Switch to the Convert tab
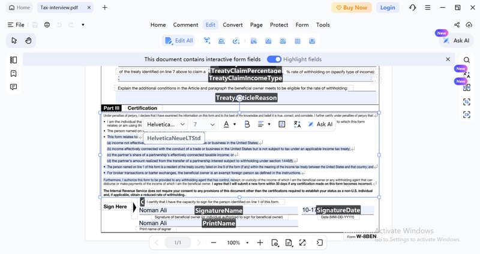This screenshot has width=480, height=254. [x=233, y=25]
